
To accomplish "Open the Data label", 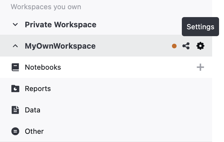I will pos(33,110).
